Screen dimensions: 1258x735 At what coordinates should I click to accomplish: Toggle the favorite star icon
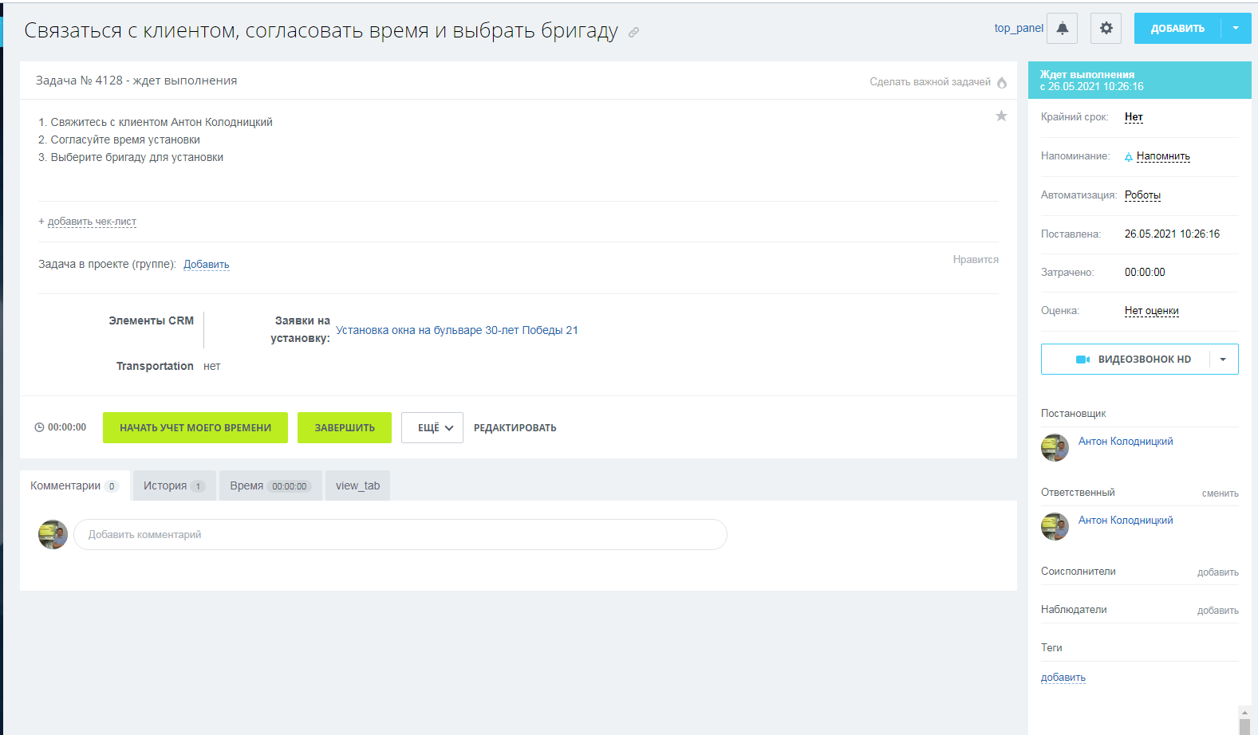[x=1001, y=116]
